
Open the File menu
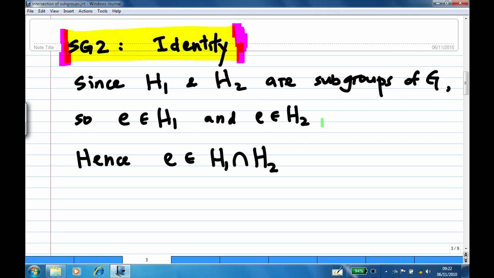tap(30, 11)
